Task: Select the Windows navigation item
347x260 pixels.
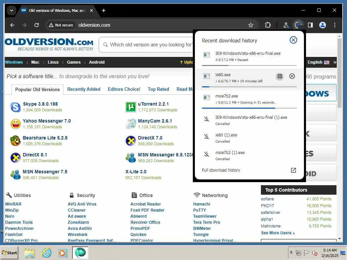Action: coord(14,62)
